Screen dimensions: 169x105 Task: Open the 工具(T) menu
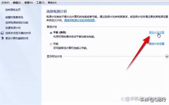(x=40, y=3)
